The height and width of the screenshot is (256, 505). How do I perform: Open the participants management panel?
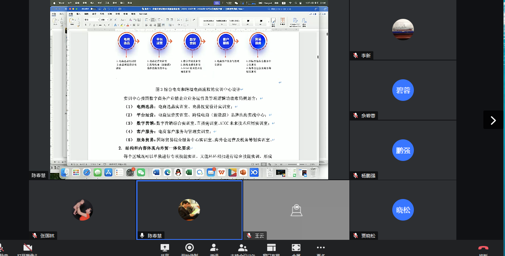[x=242, y=248]
